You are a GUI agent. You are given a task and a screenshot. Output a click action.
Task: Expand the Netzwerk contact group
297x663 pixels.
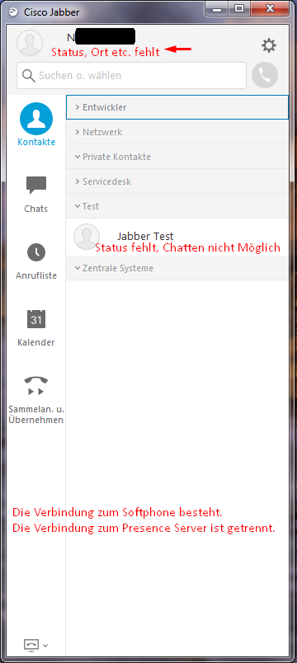(177, 132)
